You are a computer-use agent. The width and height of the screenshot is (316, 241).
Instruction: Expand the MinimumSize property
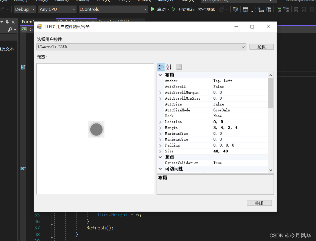[x=160, y=140]
